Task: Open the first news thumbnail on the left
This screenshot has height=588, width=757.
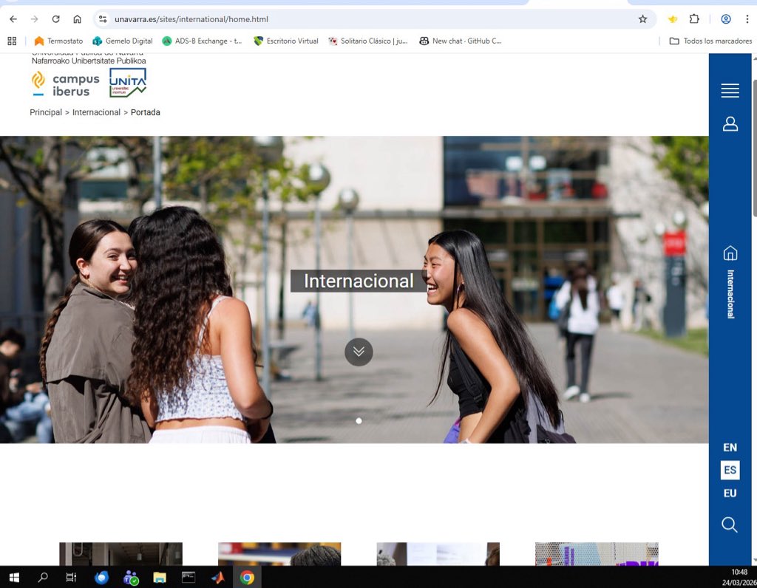Action: click(x=120, y=554)
